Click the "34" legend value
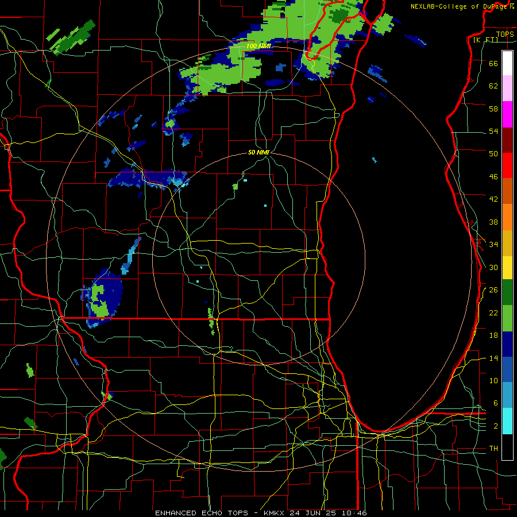 (493, 245)
